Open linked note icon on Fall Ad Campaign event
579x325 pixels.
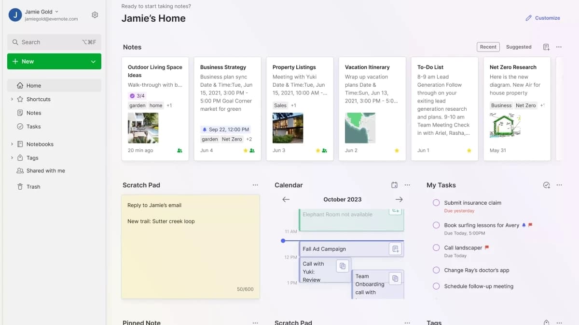tap(396, 249)
